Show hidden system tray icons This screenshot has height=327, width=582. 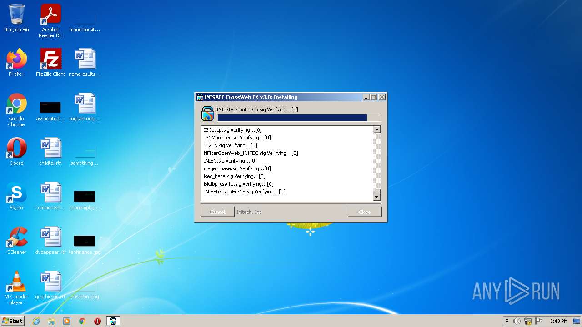[x=507, y=321]
